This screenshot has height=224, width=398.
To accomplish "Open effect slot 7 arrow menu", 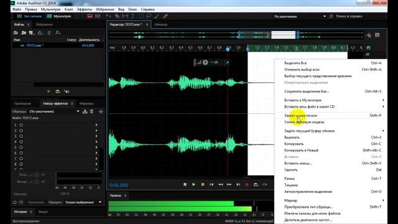I will pos(96,159).
